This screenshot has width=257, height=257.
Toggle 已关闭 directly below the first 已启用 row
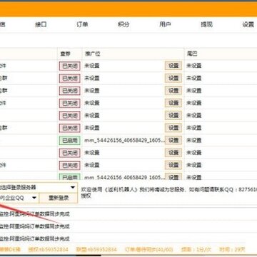coord(70,153)
